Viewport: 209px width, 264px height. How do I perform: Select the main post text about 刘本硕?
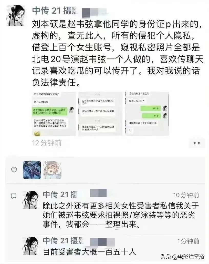pos(118,53)
